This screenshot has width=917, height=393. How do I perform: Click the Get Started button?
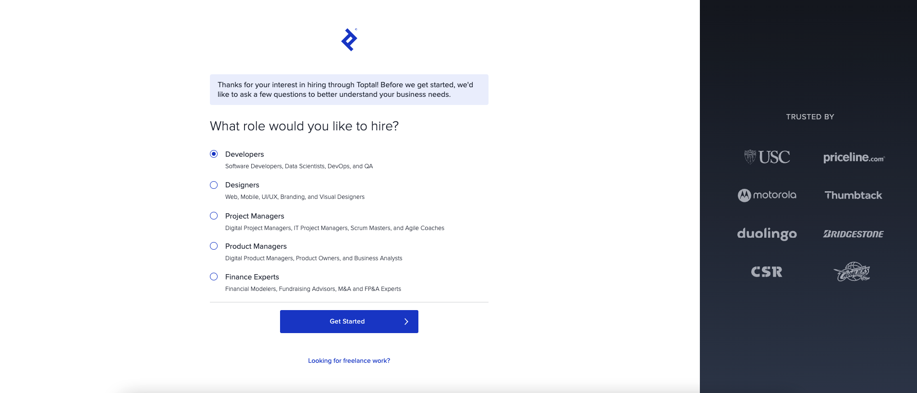pyautogui.click(x=349, y=322)
